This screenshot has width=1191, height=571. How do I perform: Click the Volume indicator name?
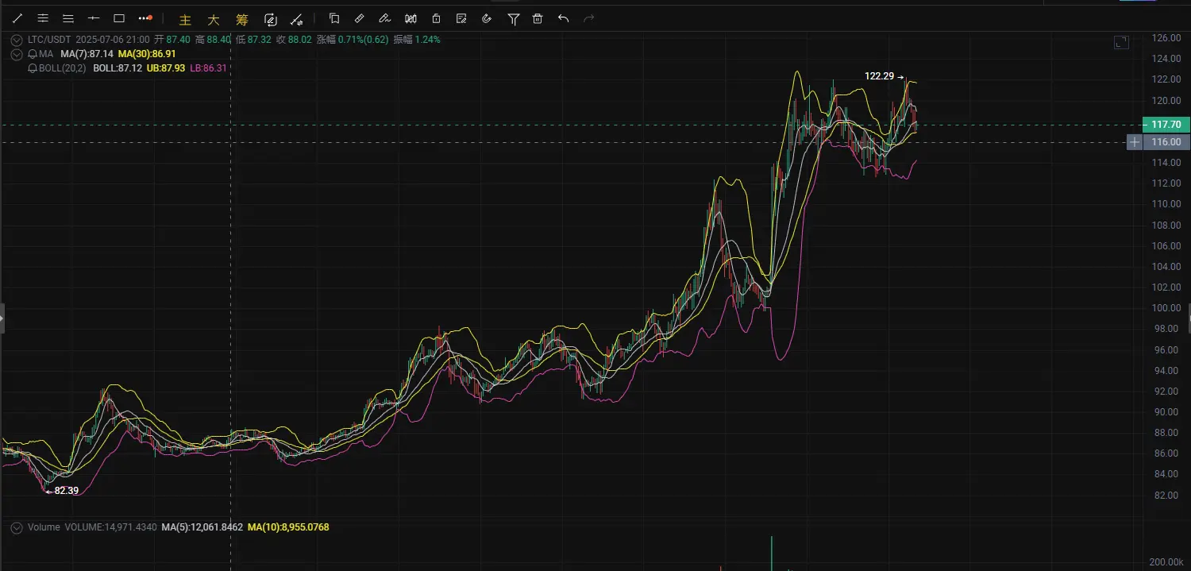coord(44,527)
